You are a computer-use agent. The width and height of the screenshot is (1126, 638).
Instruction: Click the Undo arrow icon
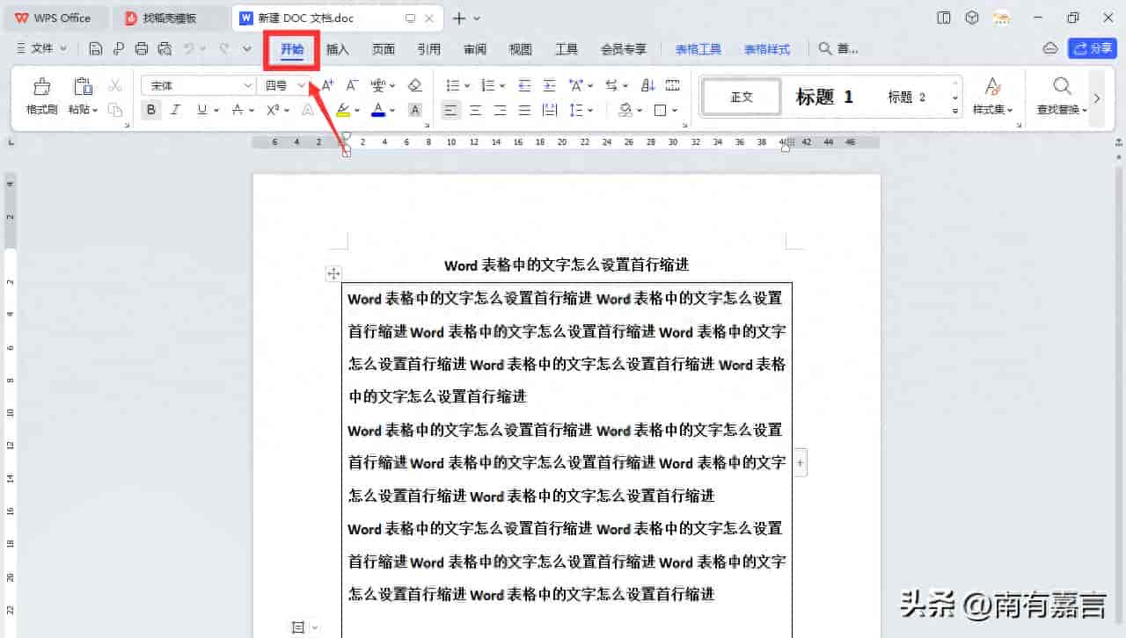tap(188, 49)
